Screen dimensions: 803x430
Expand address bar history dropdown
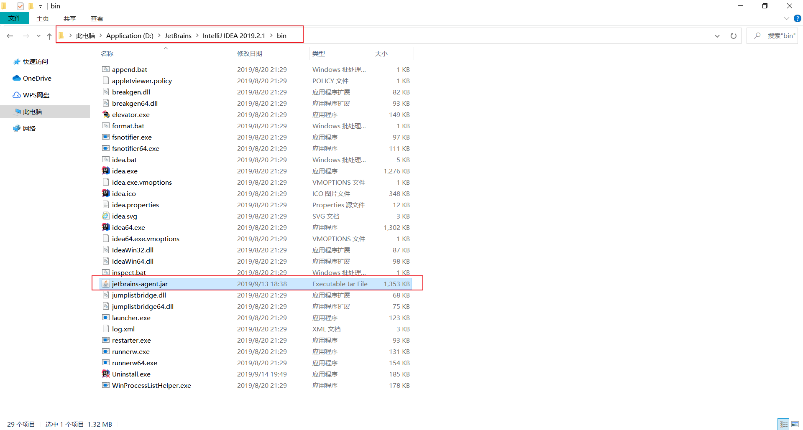pos(717,36)
